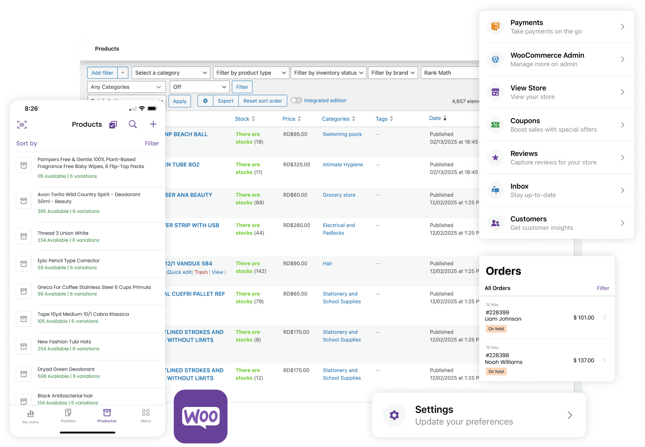Tap product icon for Dryad Green Deodorant
The image size is (645, 447).
pyautogui.click(x=24, y=374)
